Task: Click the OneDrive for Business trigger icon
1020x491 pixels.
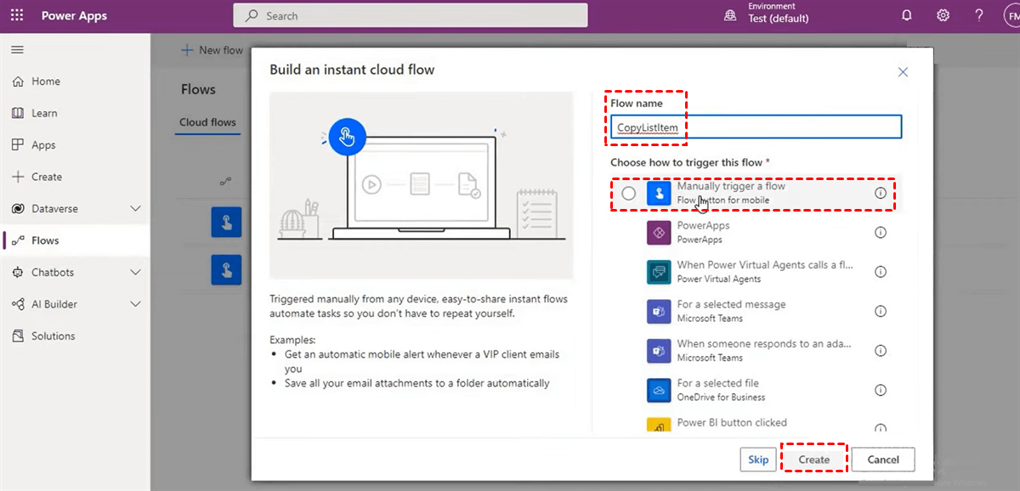Action: (660, 391)
